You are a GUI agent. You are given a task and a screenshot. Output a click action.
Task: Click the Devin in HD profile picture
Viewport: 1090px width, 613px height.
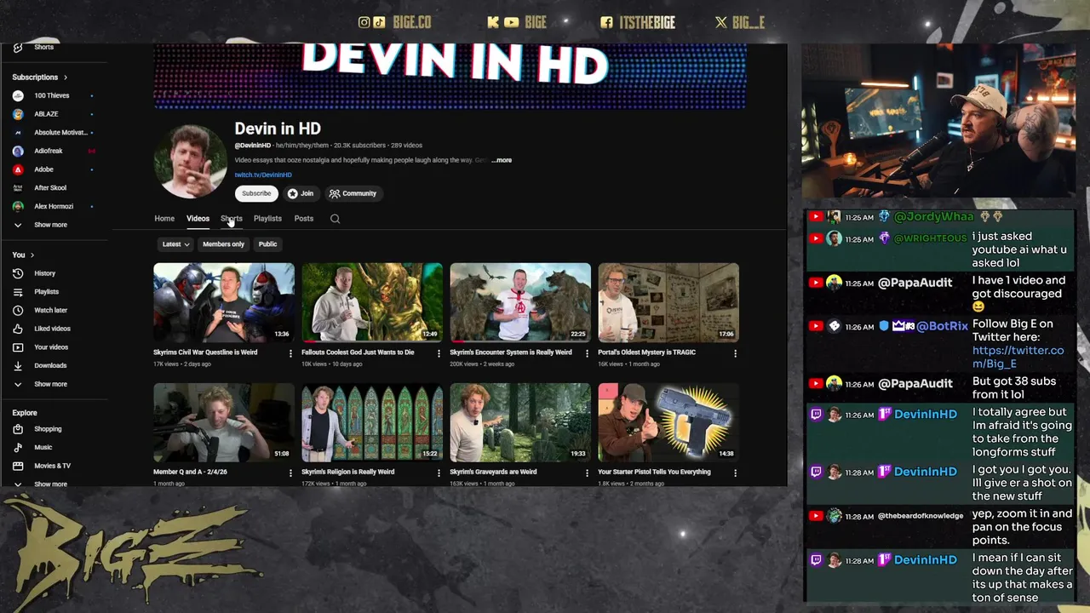[x=190, y=161]
